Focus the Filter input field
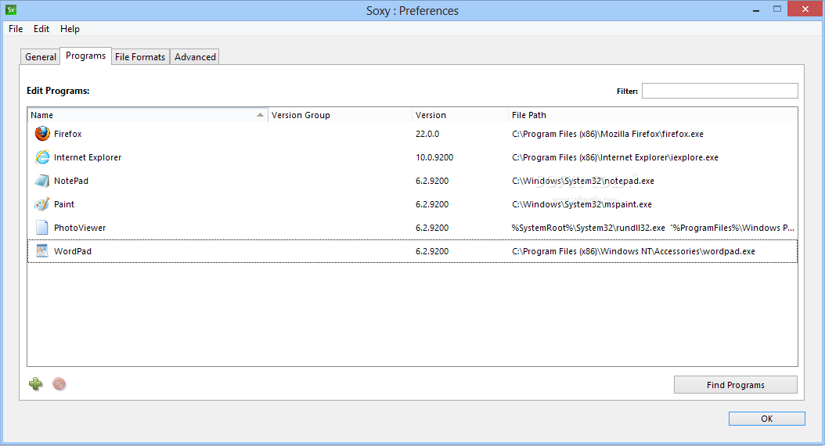 point(720,91)
